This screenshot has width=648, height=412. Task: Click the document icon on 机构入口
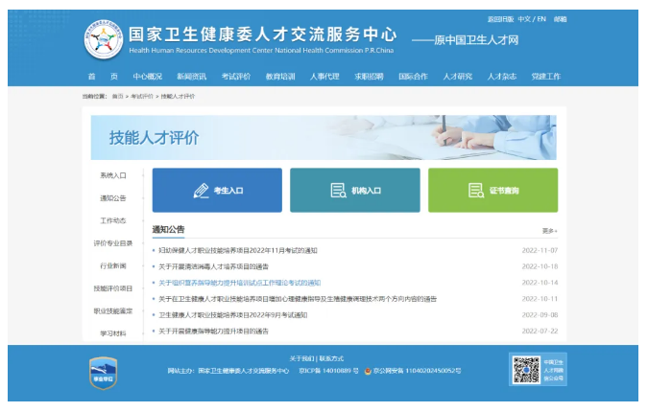pyautogui.click(x=339, y=191)
